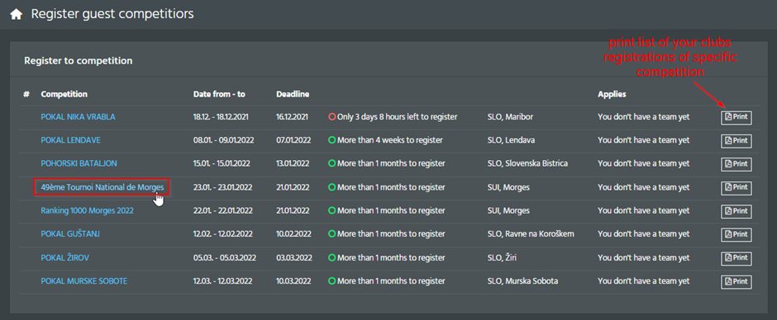777x320 pixels.
Task: Open the POKAL LENDAVE competition link
Action: 70,140
